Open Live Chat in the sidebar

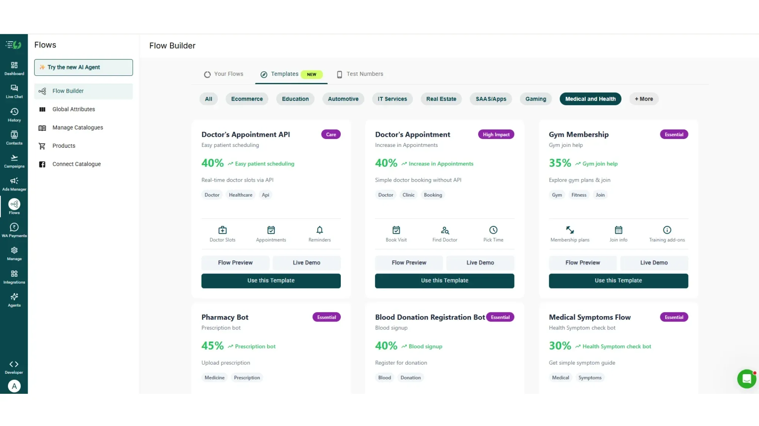coord(14,92)
